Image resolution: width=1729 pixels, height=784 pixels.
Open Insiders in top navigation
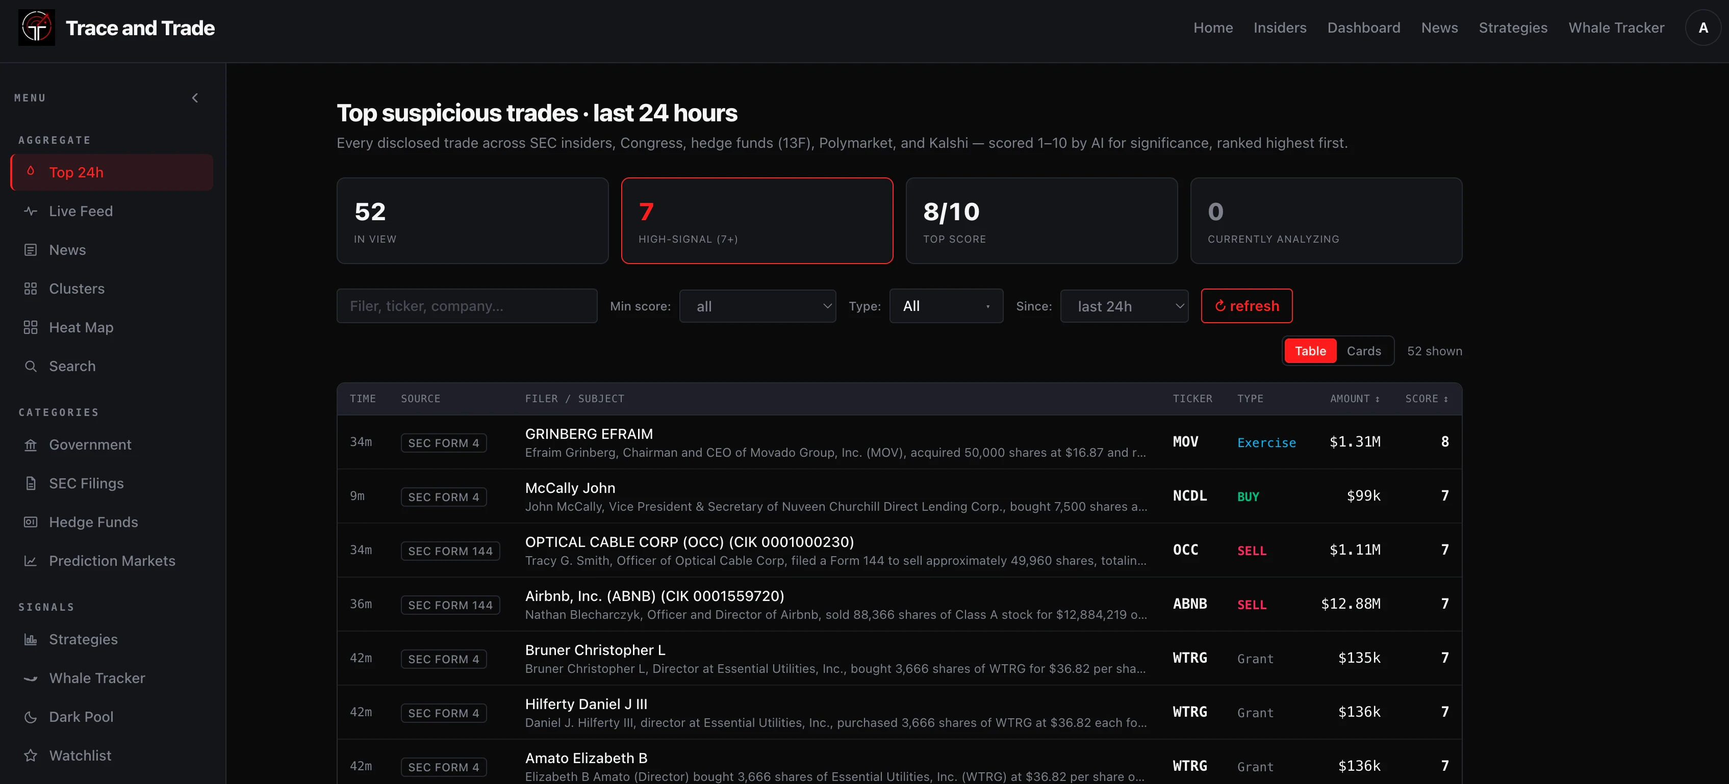[1280, 28]
